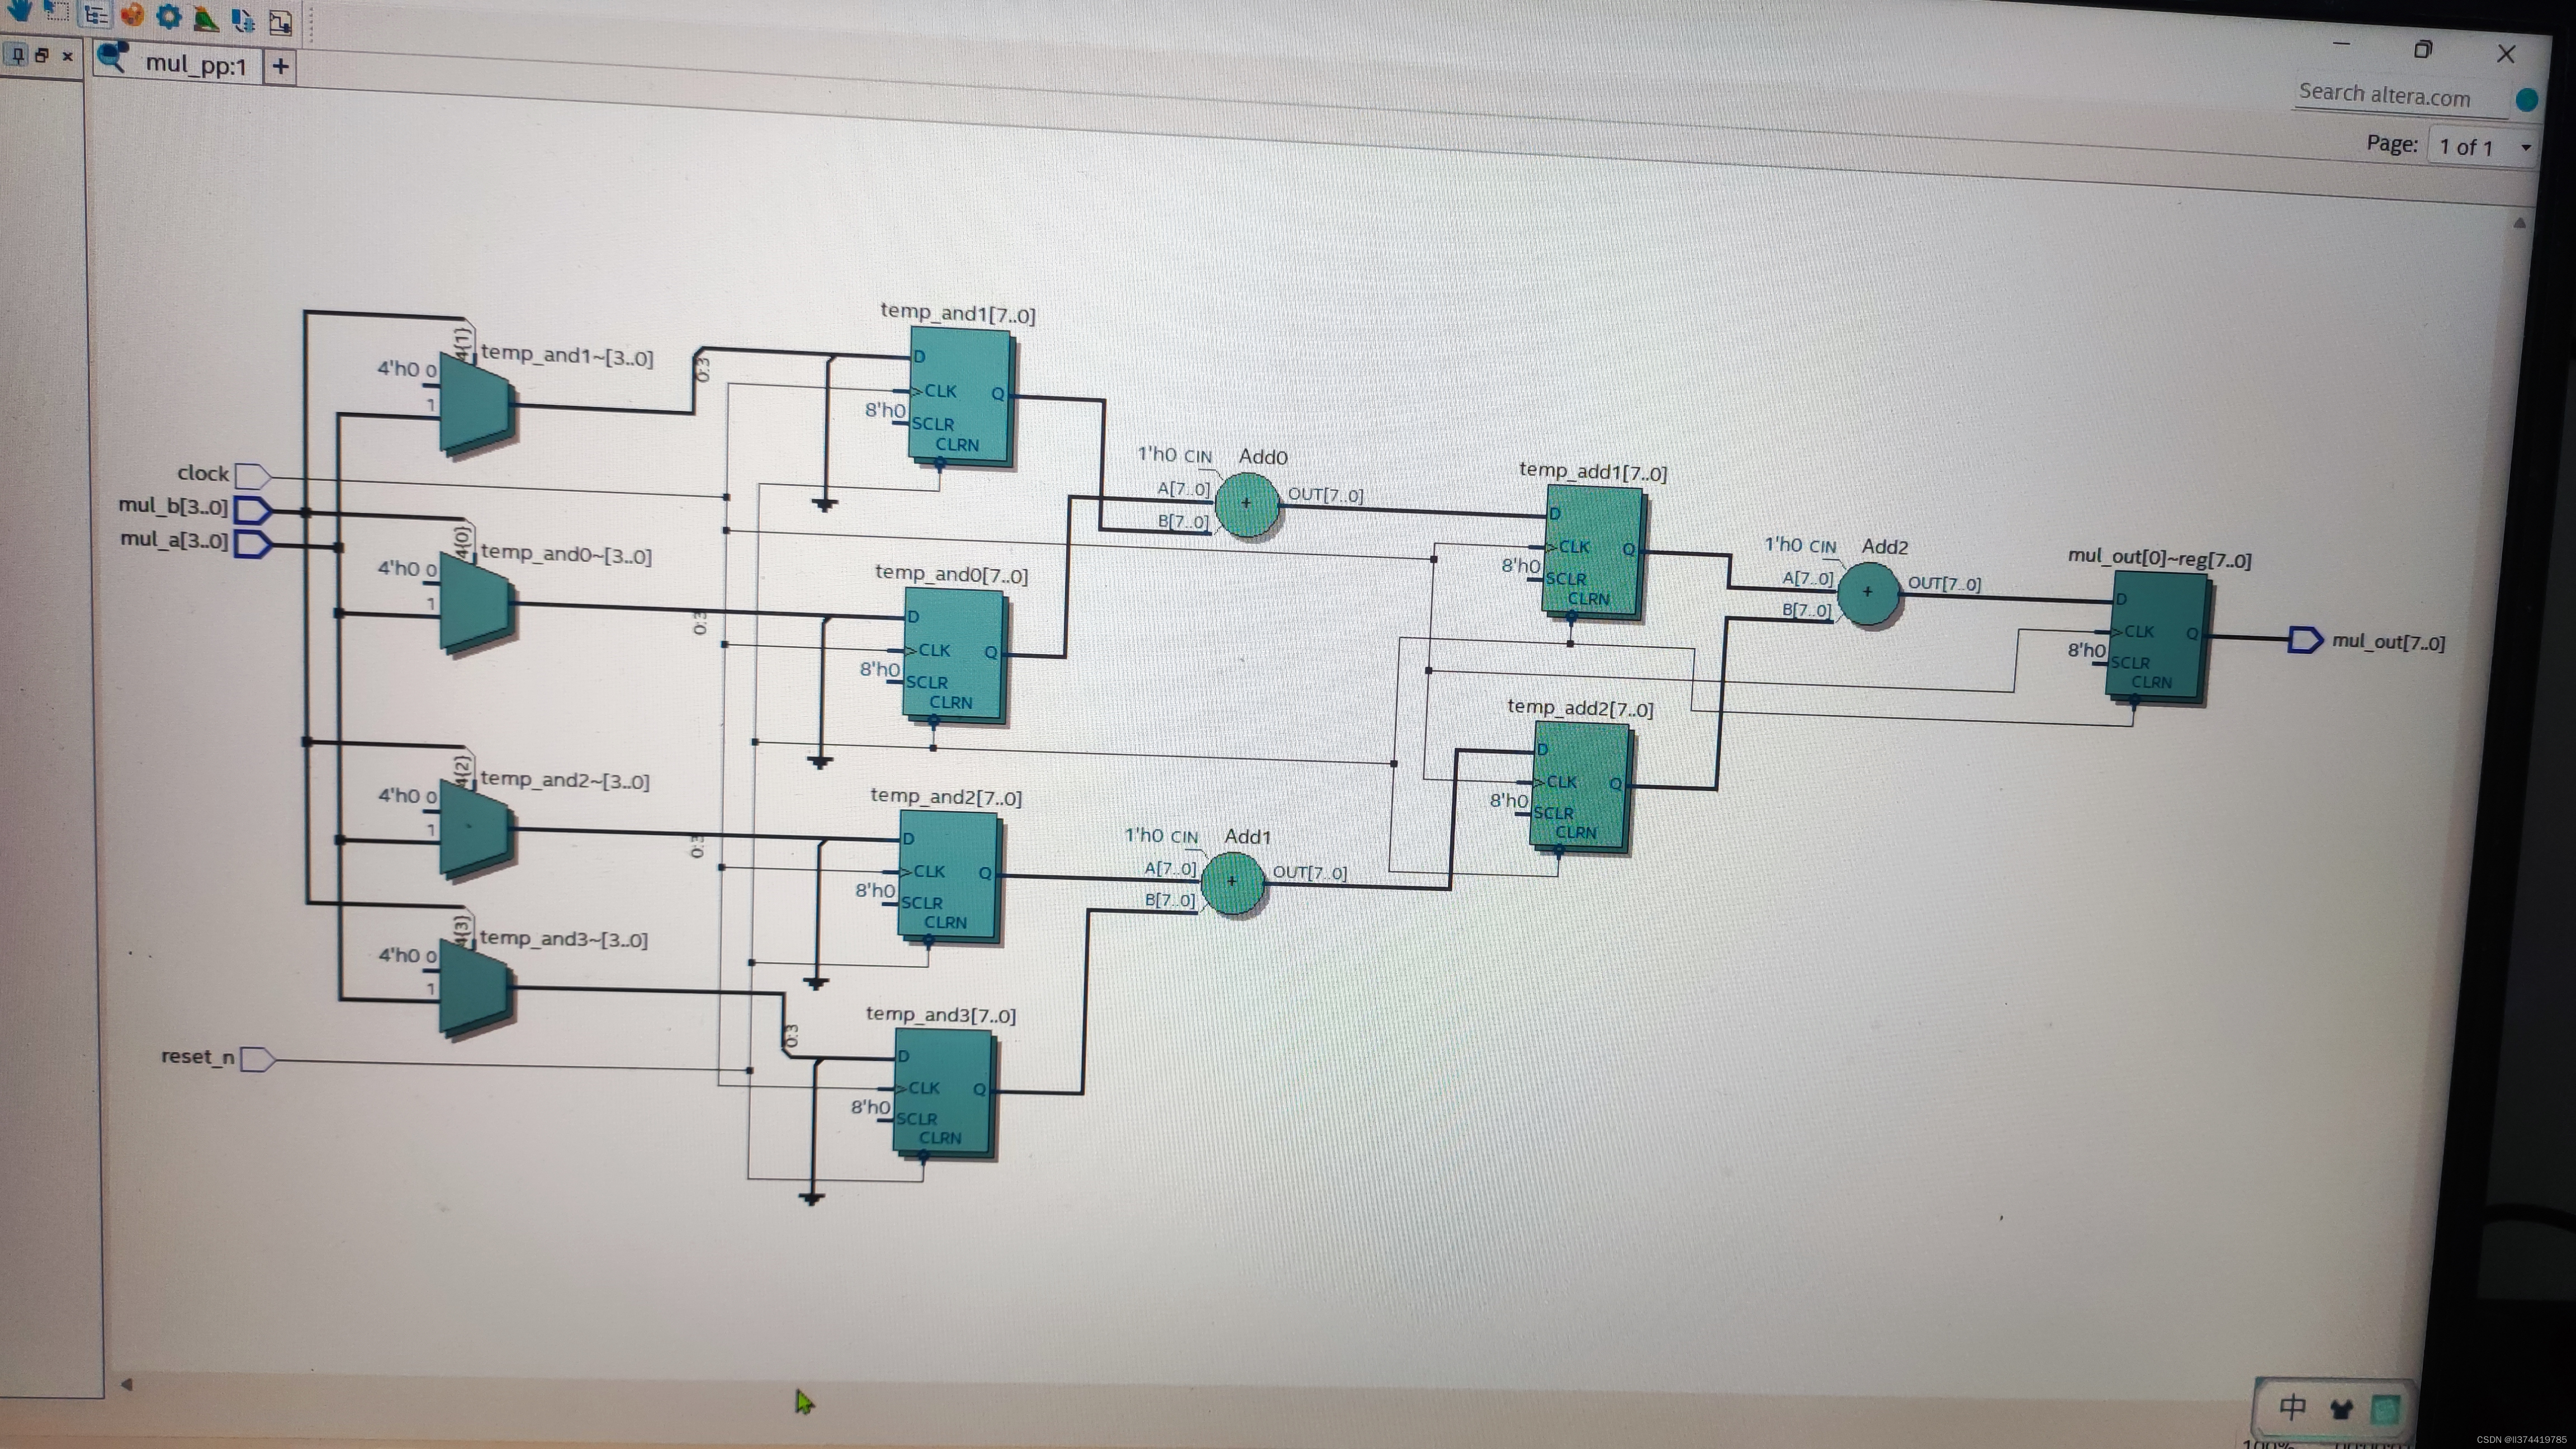Click the vertical scrollbar up arrow

click(2520, 223)
